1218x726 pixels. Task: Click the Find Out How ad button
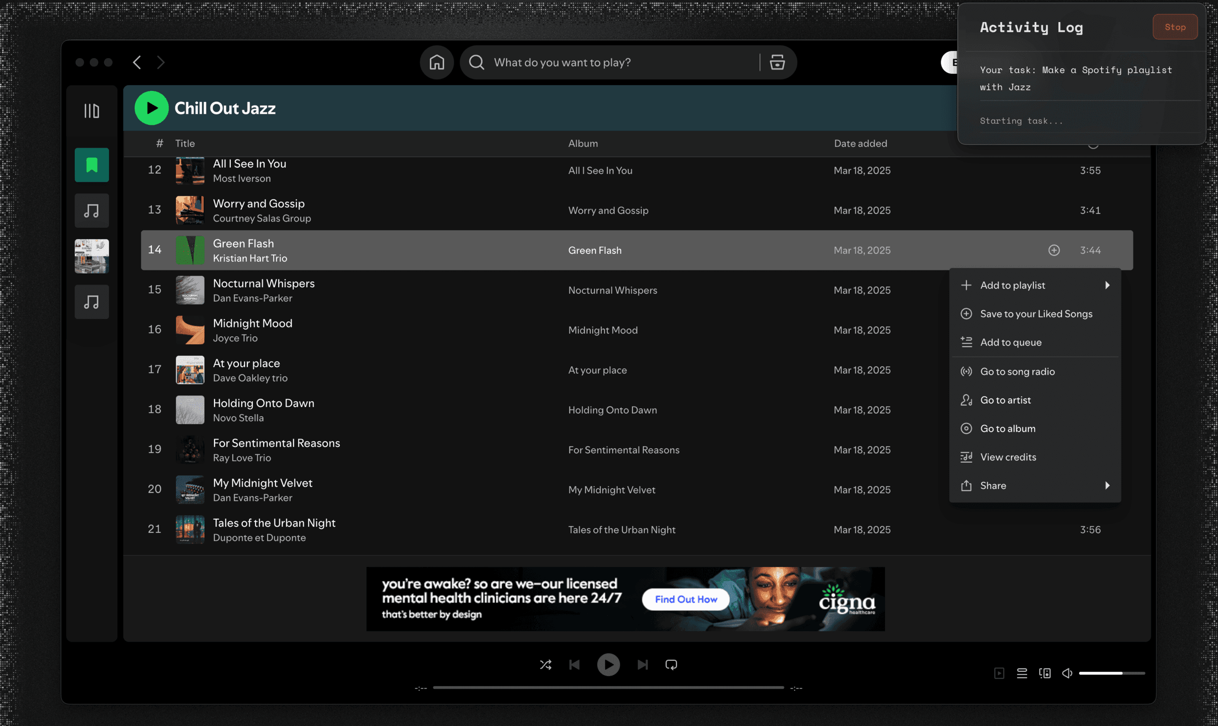685,599
